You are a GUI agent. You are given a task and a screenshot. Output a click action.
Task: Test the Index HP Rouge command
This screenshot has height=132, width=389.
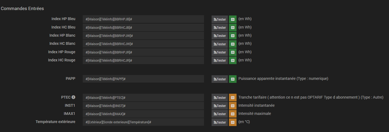click(220, 52)
